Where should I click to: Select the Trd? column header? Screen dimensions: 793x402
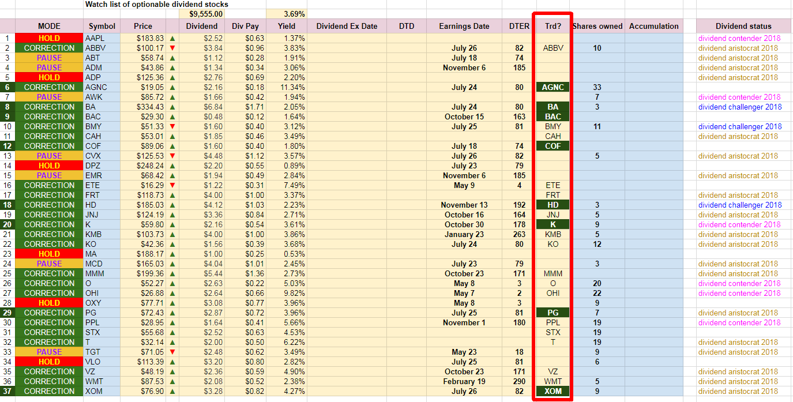pyautogui.click(x=553, y=26)
